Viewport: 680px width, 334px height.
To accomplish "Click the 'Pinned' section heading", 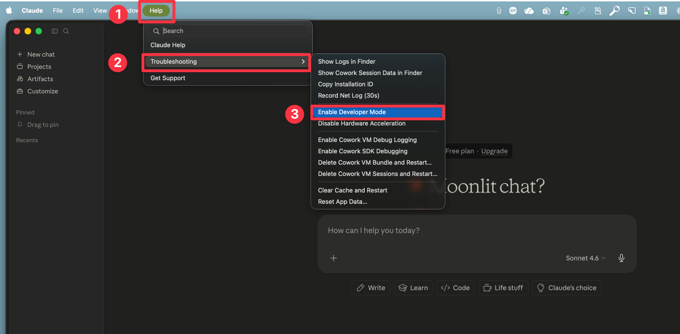I will (25, 112).
